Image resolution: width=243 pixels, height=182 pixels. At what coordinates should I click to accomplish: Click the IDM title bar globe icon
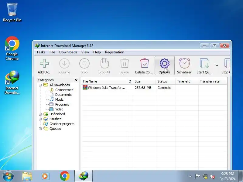(37, 45)
